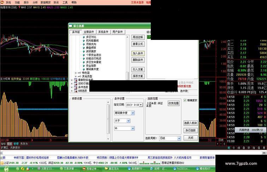This screenshot has width=267, height=172.
Task: Click 另存为 below the chart
Action: [24, 144]
